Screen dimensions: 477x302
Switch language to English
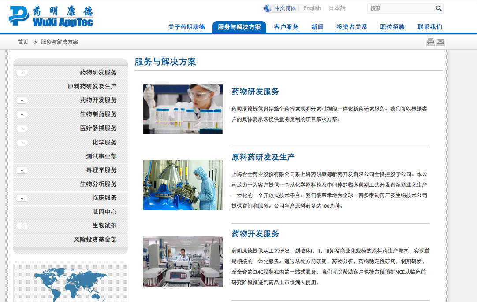[312, 8]
